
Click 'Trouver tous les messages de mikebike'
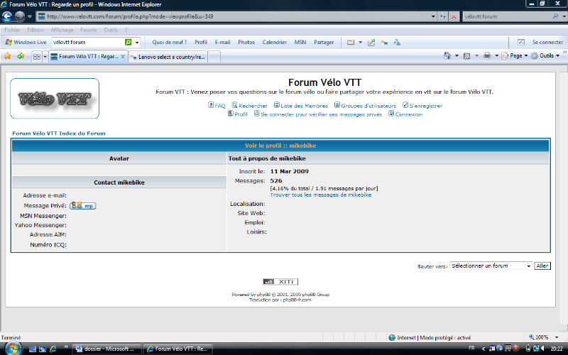pyautogui.click(x=321, y=195)
